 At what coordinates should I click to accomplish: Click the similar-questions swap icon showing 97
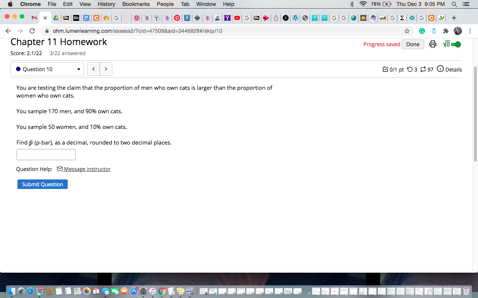(423, 69)
